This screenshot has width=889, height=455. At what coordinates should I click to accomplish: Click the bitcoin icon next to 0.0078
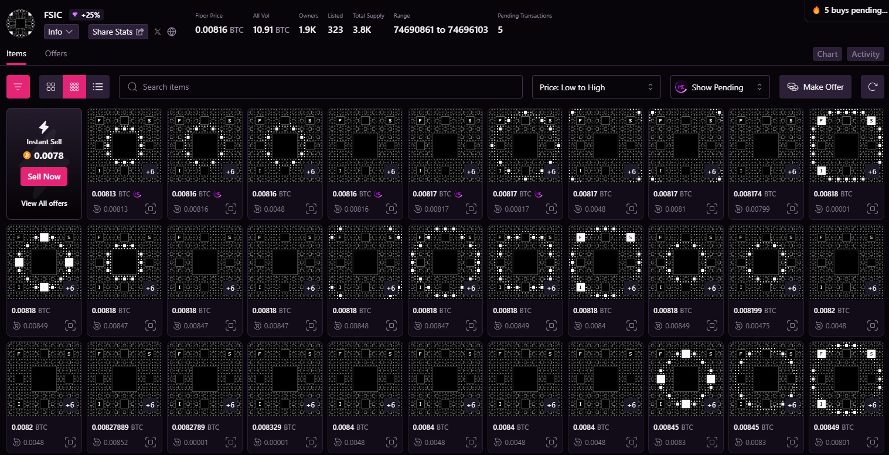point(26,155)
